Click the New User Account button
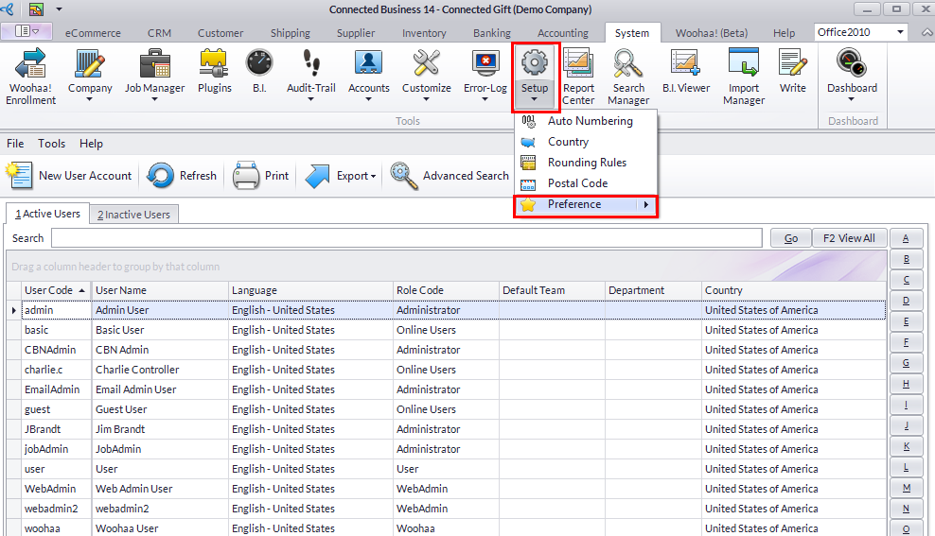Screen dimensions: 935x536 70,176
